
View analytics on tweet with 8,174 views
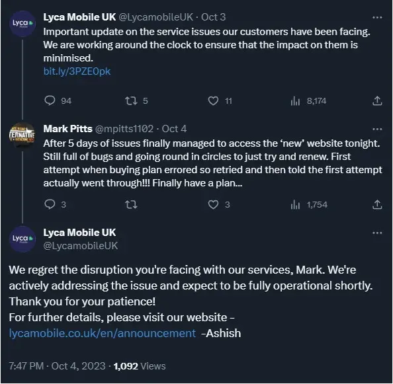click(x=295, y=101)
